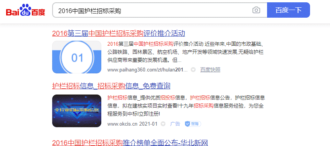Open result 护栏招标信息_招标采购信息_免费查询

(111, 86)
